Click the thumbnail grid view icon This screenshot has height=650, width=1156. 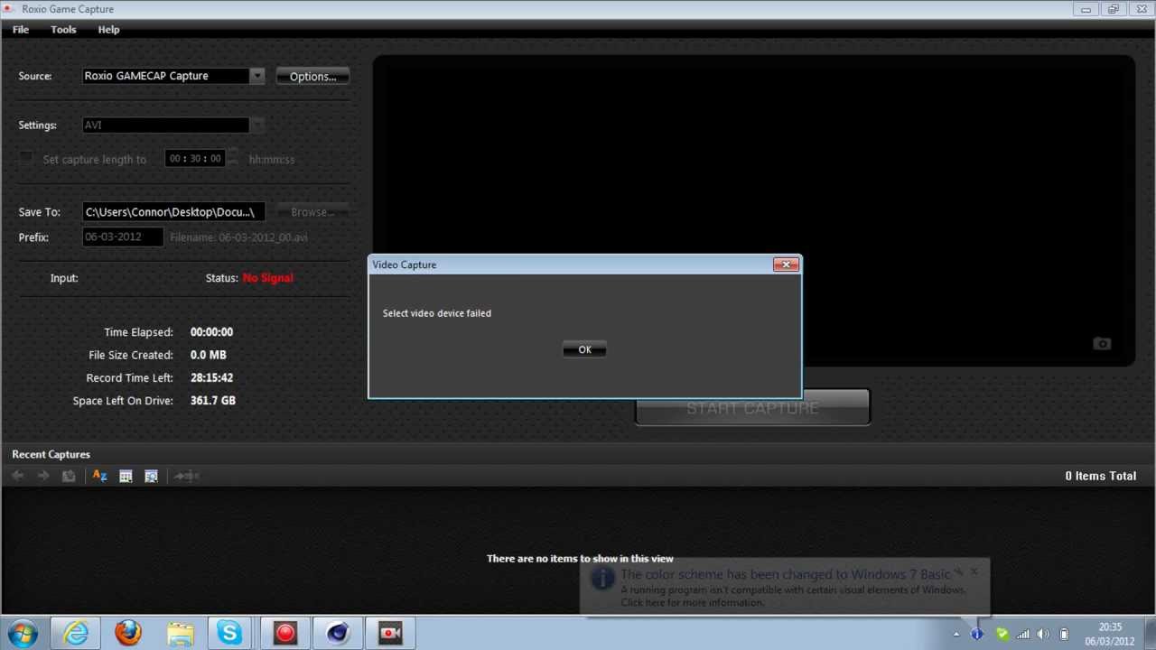click(126, 476)
